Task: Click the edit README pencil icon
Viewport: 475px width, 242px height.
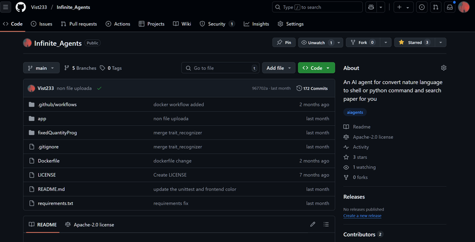Action: click(313, 224)
